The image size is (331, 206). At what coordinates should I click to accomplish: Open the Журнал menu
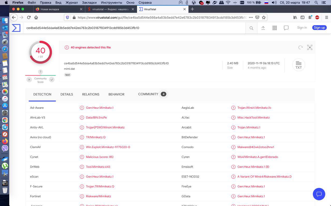click(72, 3)
